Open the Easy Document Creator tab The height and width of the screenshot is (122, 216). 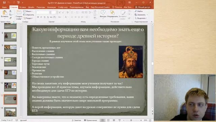[x=100, y=7]
